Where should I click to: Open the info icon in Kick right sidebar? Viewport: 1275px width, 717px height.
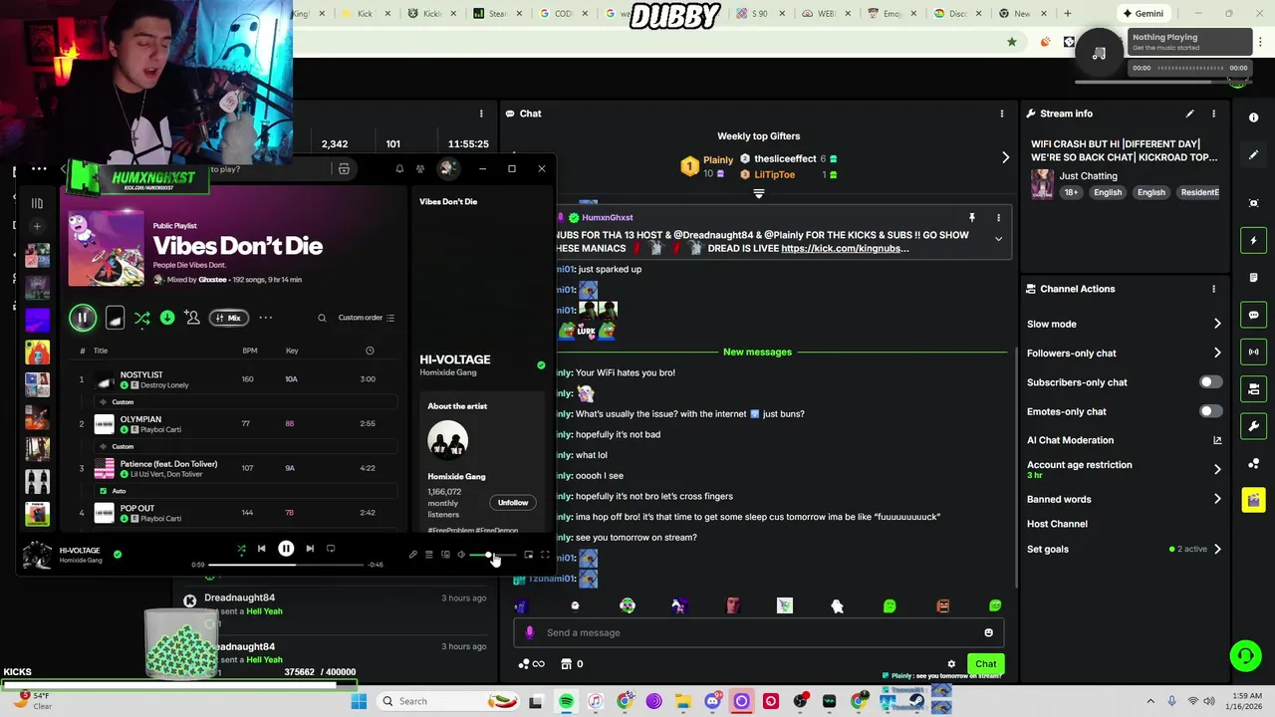[1253, 118]
